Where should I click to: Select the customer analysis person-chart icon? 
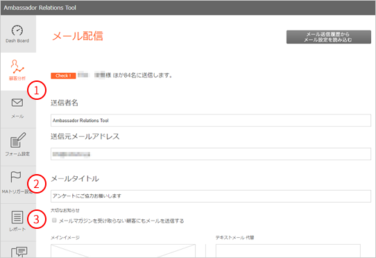[17, 67]
